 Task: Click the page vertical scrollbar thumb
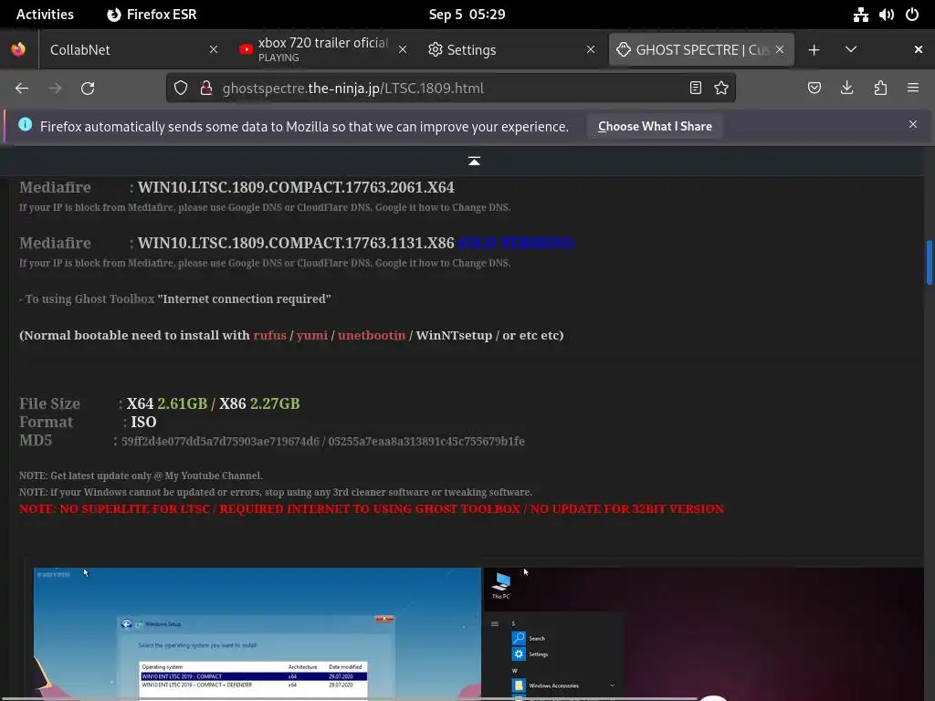pyautogui.click(x=929, y=262)
